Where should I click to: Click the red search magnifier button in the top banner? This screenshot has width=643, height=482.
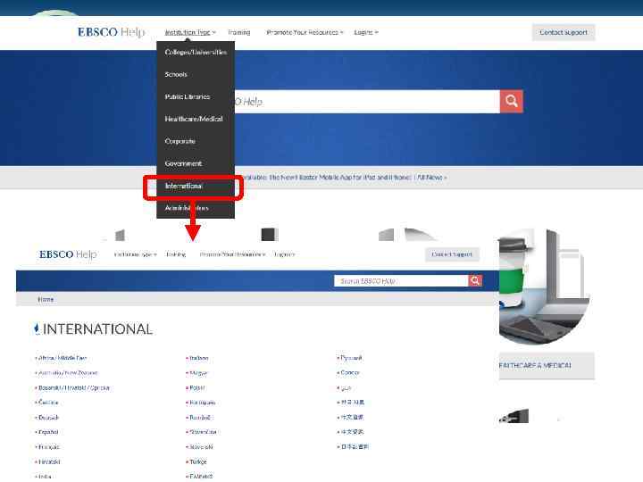tap(512, 101)
